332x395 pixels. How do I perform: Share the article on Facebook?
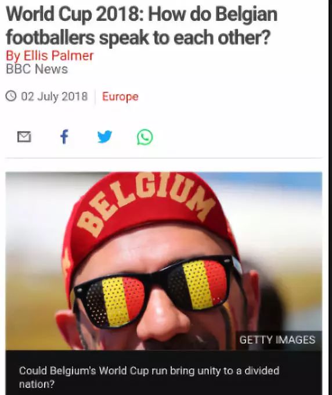[x=64, y=137]
